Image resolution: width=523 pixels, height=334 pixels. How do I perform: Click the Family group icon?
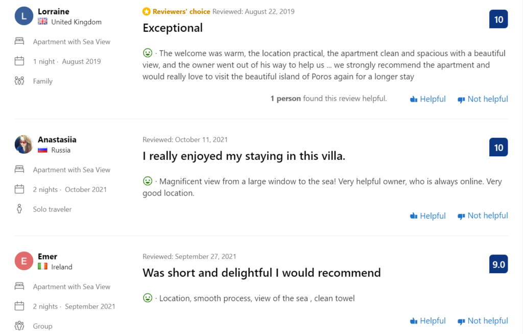pos(19,81)
